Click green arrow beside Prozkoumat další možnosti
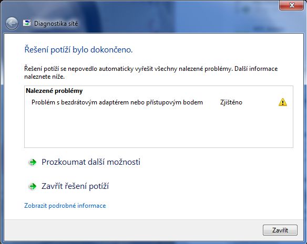307x244 pixels. (x=33, y=162)
